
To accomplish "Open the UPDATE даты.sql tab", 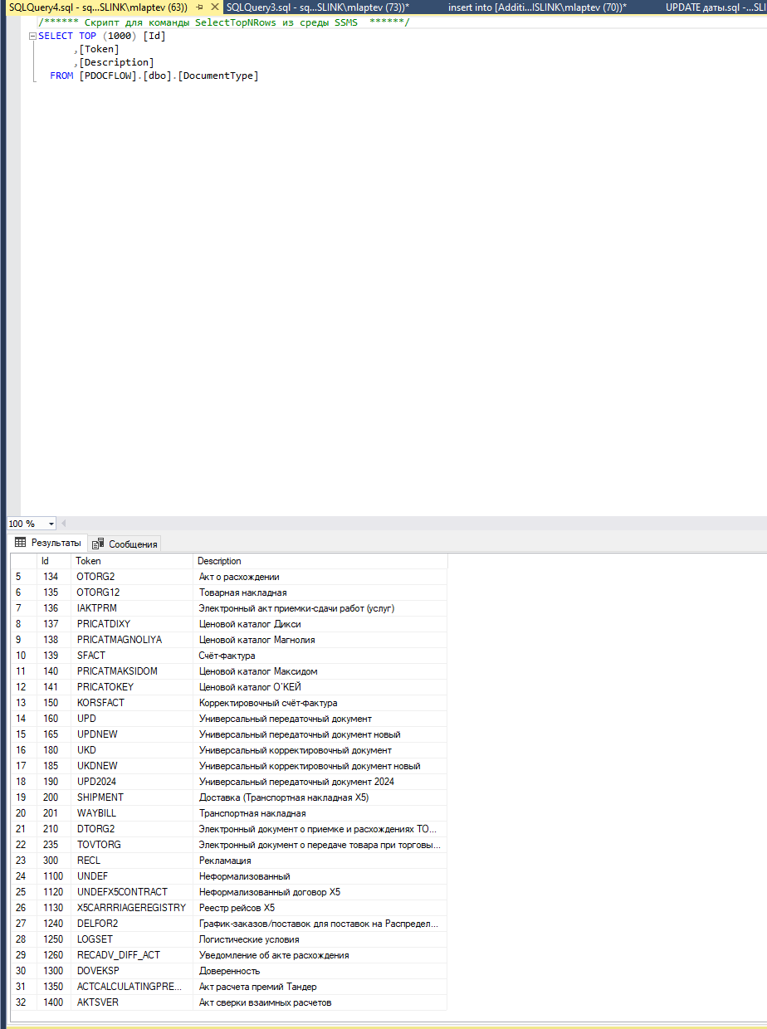I will tap(715, 7).
